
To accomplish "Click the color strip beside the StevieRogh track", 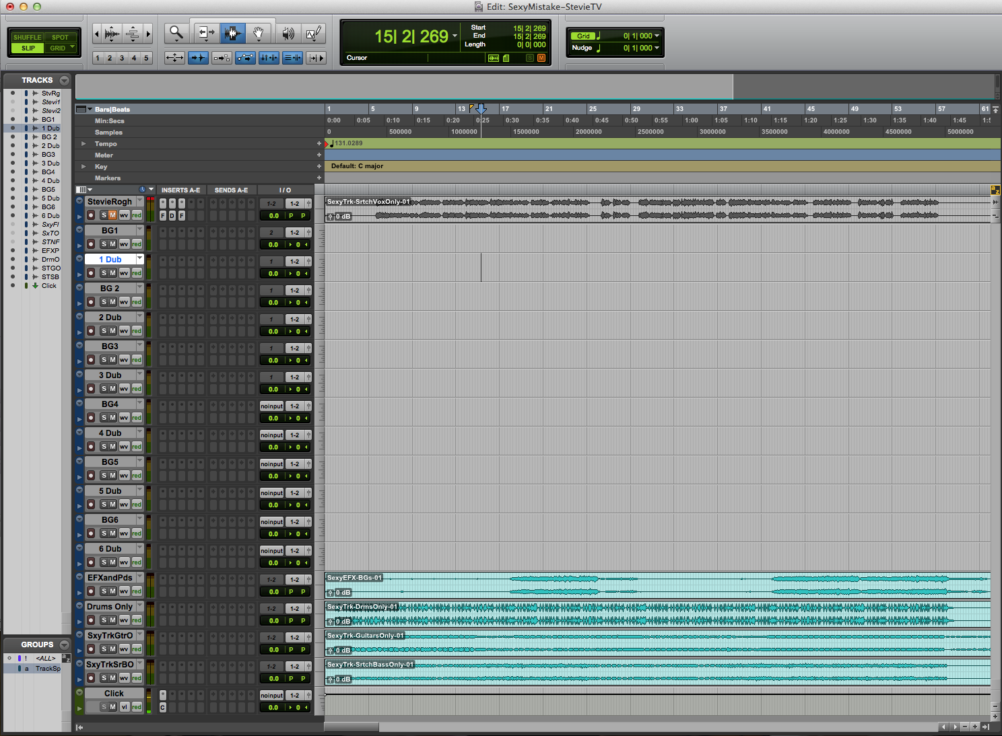I will [x=79, y=209].
